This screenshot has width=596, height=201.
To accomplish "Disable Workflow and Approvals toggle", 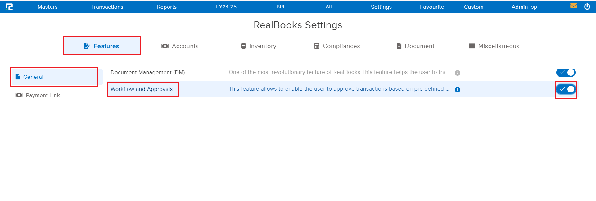I will (x=566, y=89).
